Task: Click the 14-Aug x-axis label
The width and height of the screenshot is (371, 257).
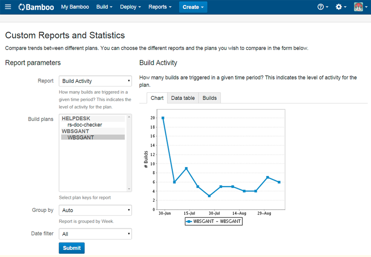Action: 239,213
